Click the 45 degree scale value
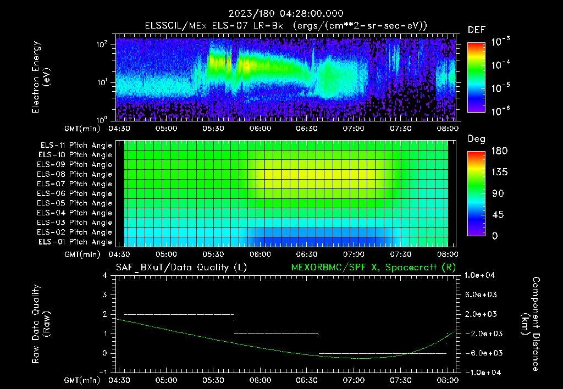Image resolution: width=563 pixels, height=389 pixels. [x=497, y=215]
